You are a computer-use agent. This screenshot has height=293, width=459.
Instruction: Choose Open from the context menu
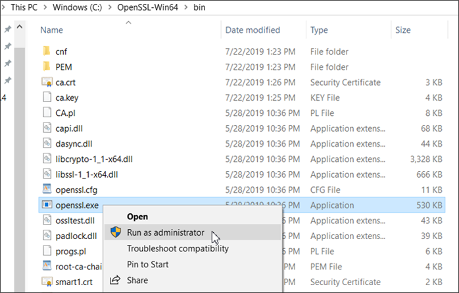[137, 217]
